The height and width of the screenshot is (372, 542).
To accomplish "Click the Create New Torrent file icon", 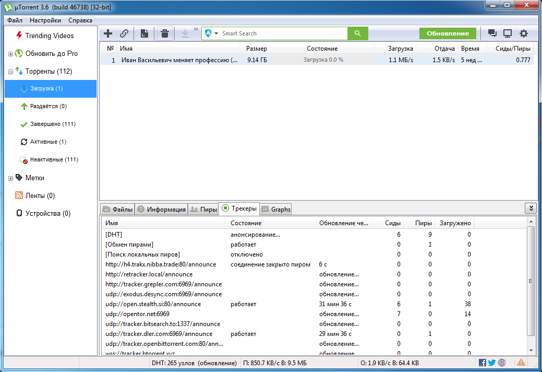I will click(144, 33).
